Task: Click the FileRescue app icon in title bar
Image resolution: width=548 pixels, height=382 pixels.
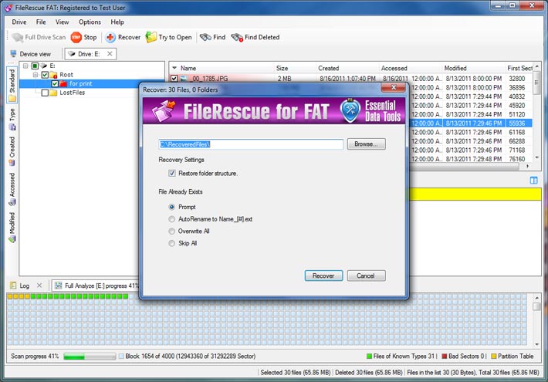Action: (8, 8)
